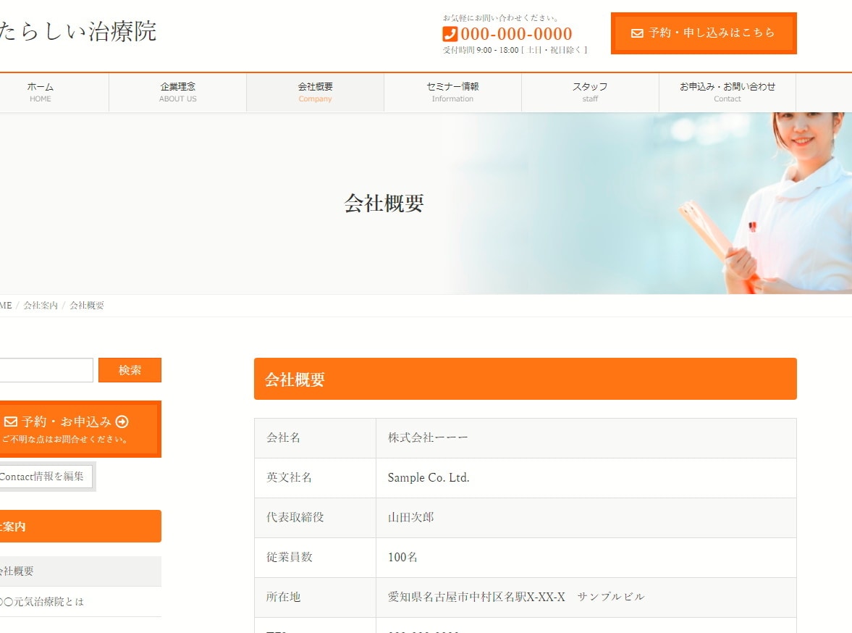Image resolution: width=852 pixels, height=633 pixels.
Task: Click the お気軽にお問い合わせください text
Action: (x=500, y=18)
